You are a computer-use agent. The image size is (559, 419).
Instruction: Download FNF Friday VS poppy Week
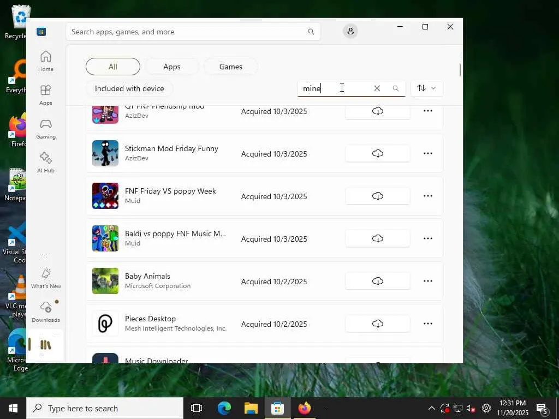pyautogui.click(x=378, y=196)
